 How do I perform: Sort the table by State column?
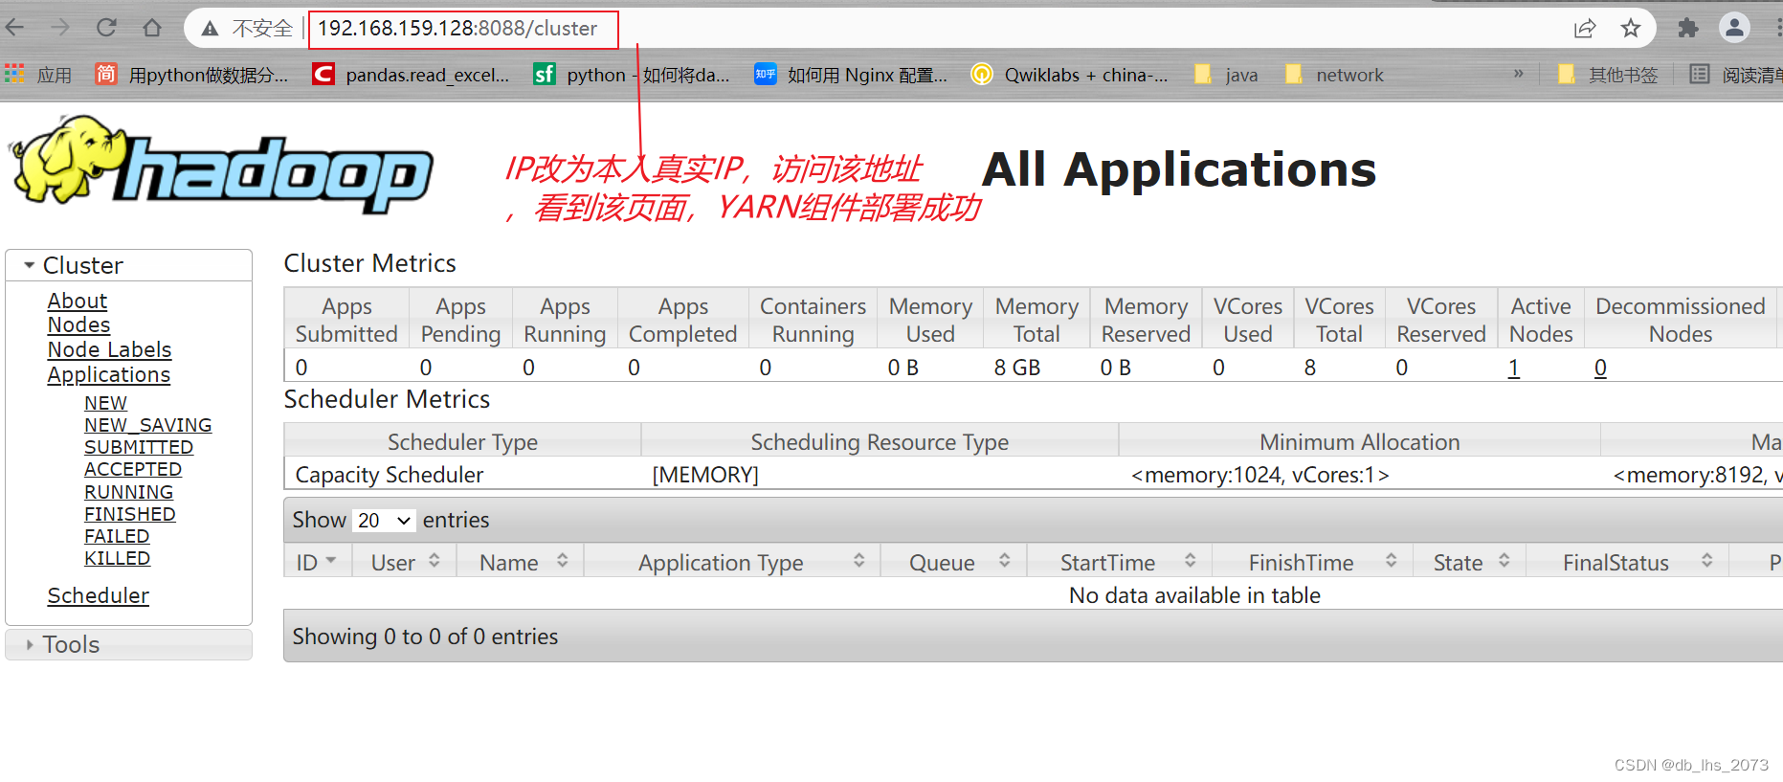[1469, 562]
